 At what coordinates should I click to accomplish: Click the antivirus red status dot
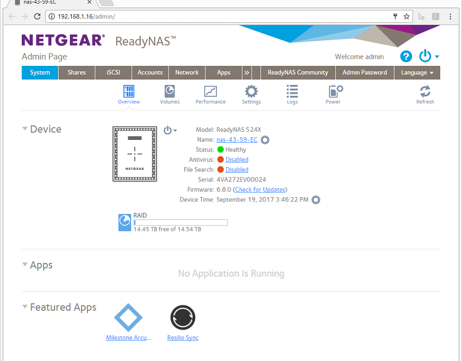pyautogui.click(x=220, y=160)
